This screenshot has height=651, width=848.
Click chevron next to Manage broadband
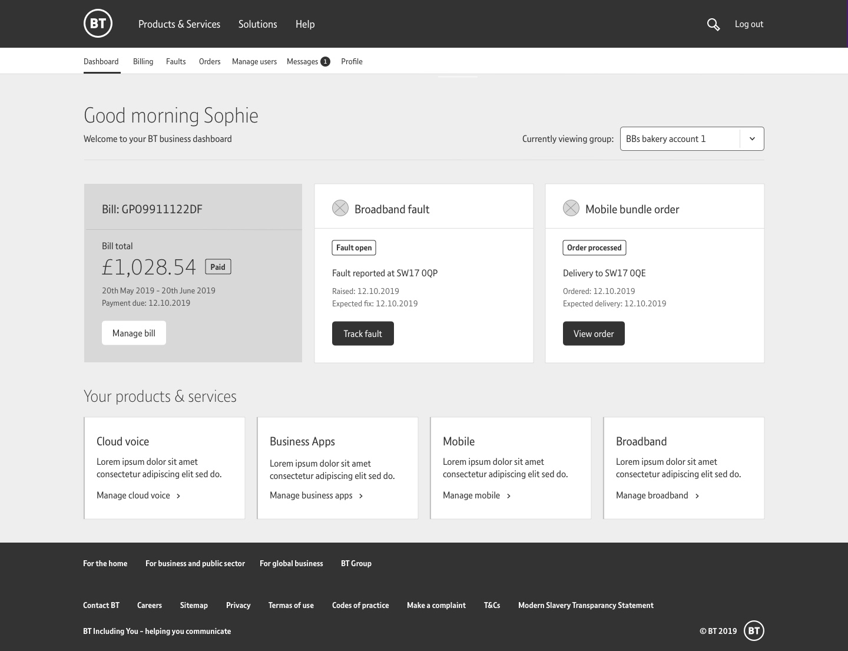point(697,496)
